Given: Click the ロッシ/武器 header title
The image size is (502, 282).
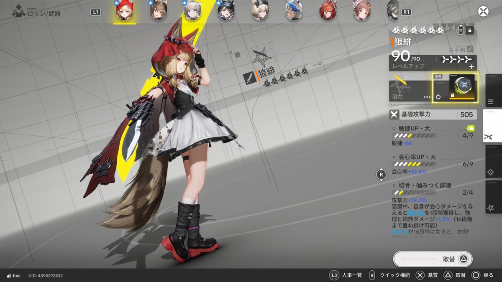Looking at the screenshot, I should coord(44,13).
